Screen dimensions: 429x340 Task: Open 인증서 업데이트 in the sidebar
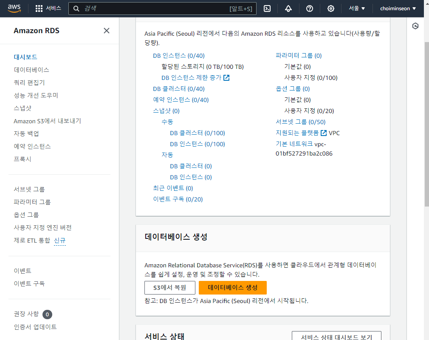(35, 327)
